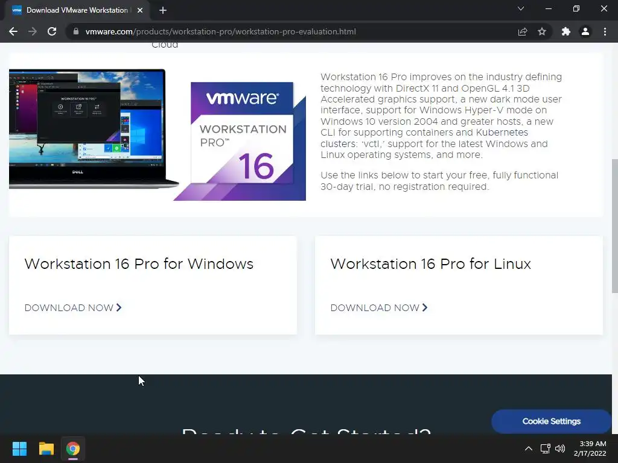Click the Windows download chevron arrow
Viewport: 618px width, 463px height.
coord(119,307)
